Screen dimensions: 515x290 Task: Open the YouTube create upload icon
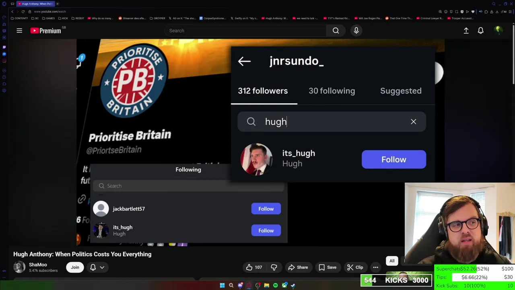click(466, 31)
